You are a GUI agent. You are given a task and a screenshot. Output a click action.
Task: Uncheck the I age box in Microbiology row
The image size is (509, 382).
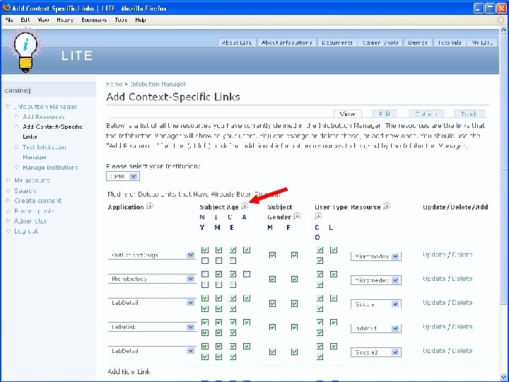[x=218, y=274]
